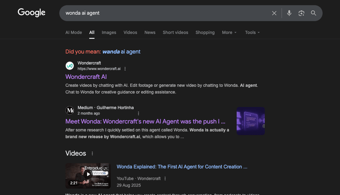The image size is (340, 195).
Task: Open search by image camera icon
Action: coord(301,13)
